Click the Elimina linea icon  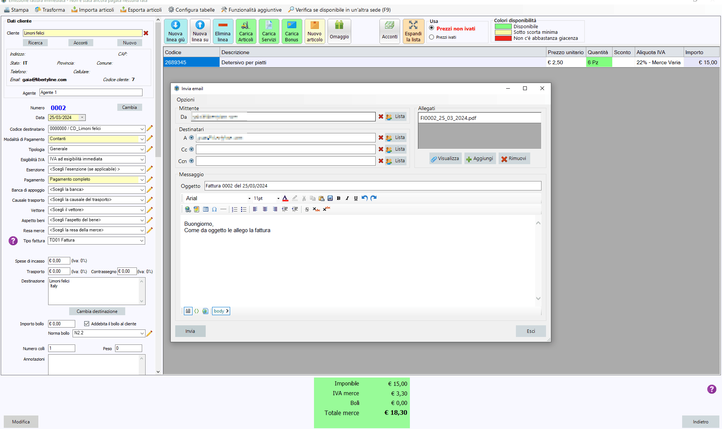coord(223,31)
